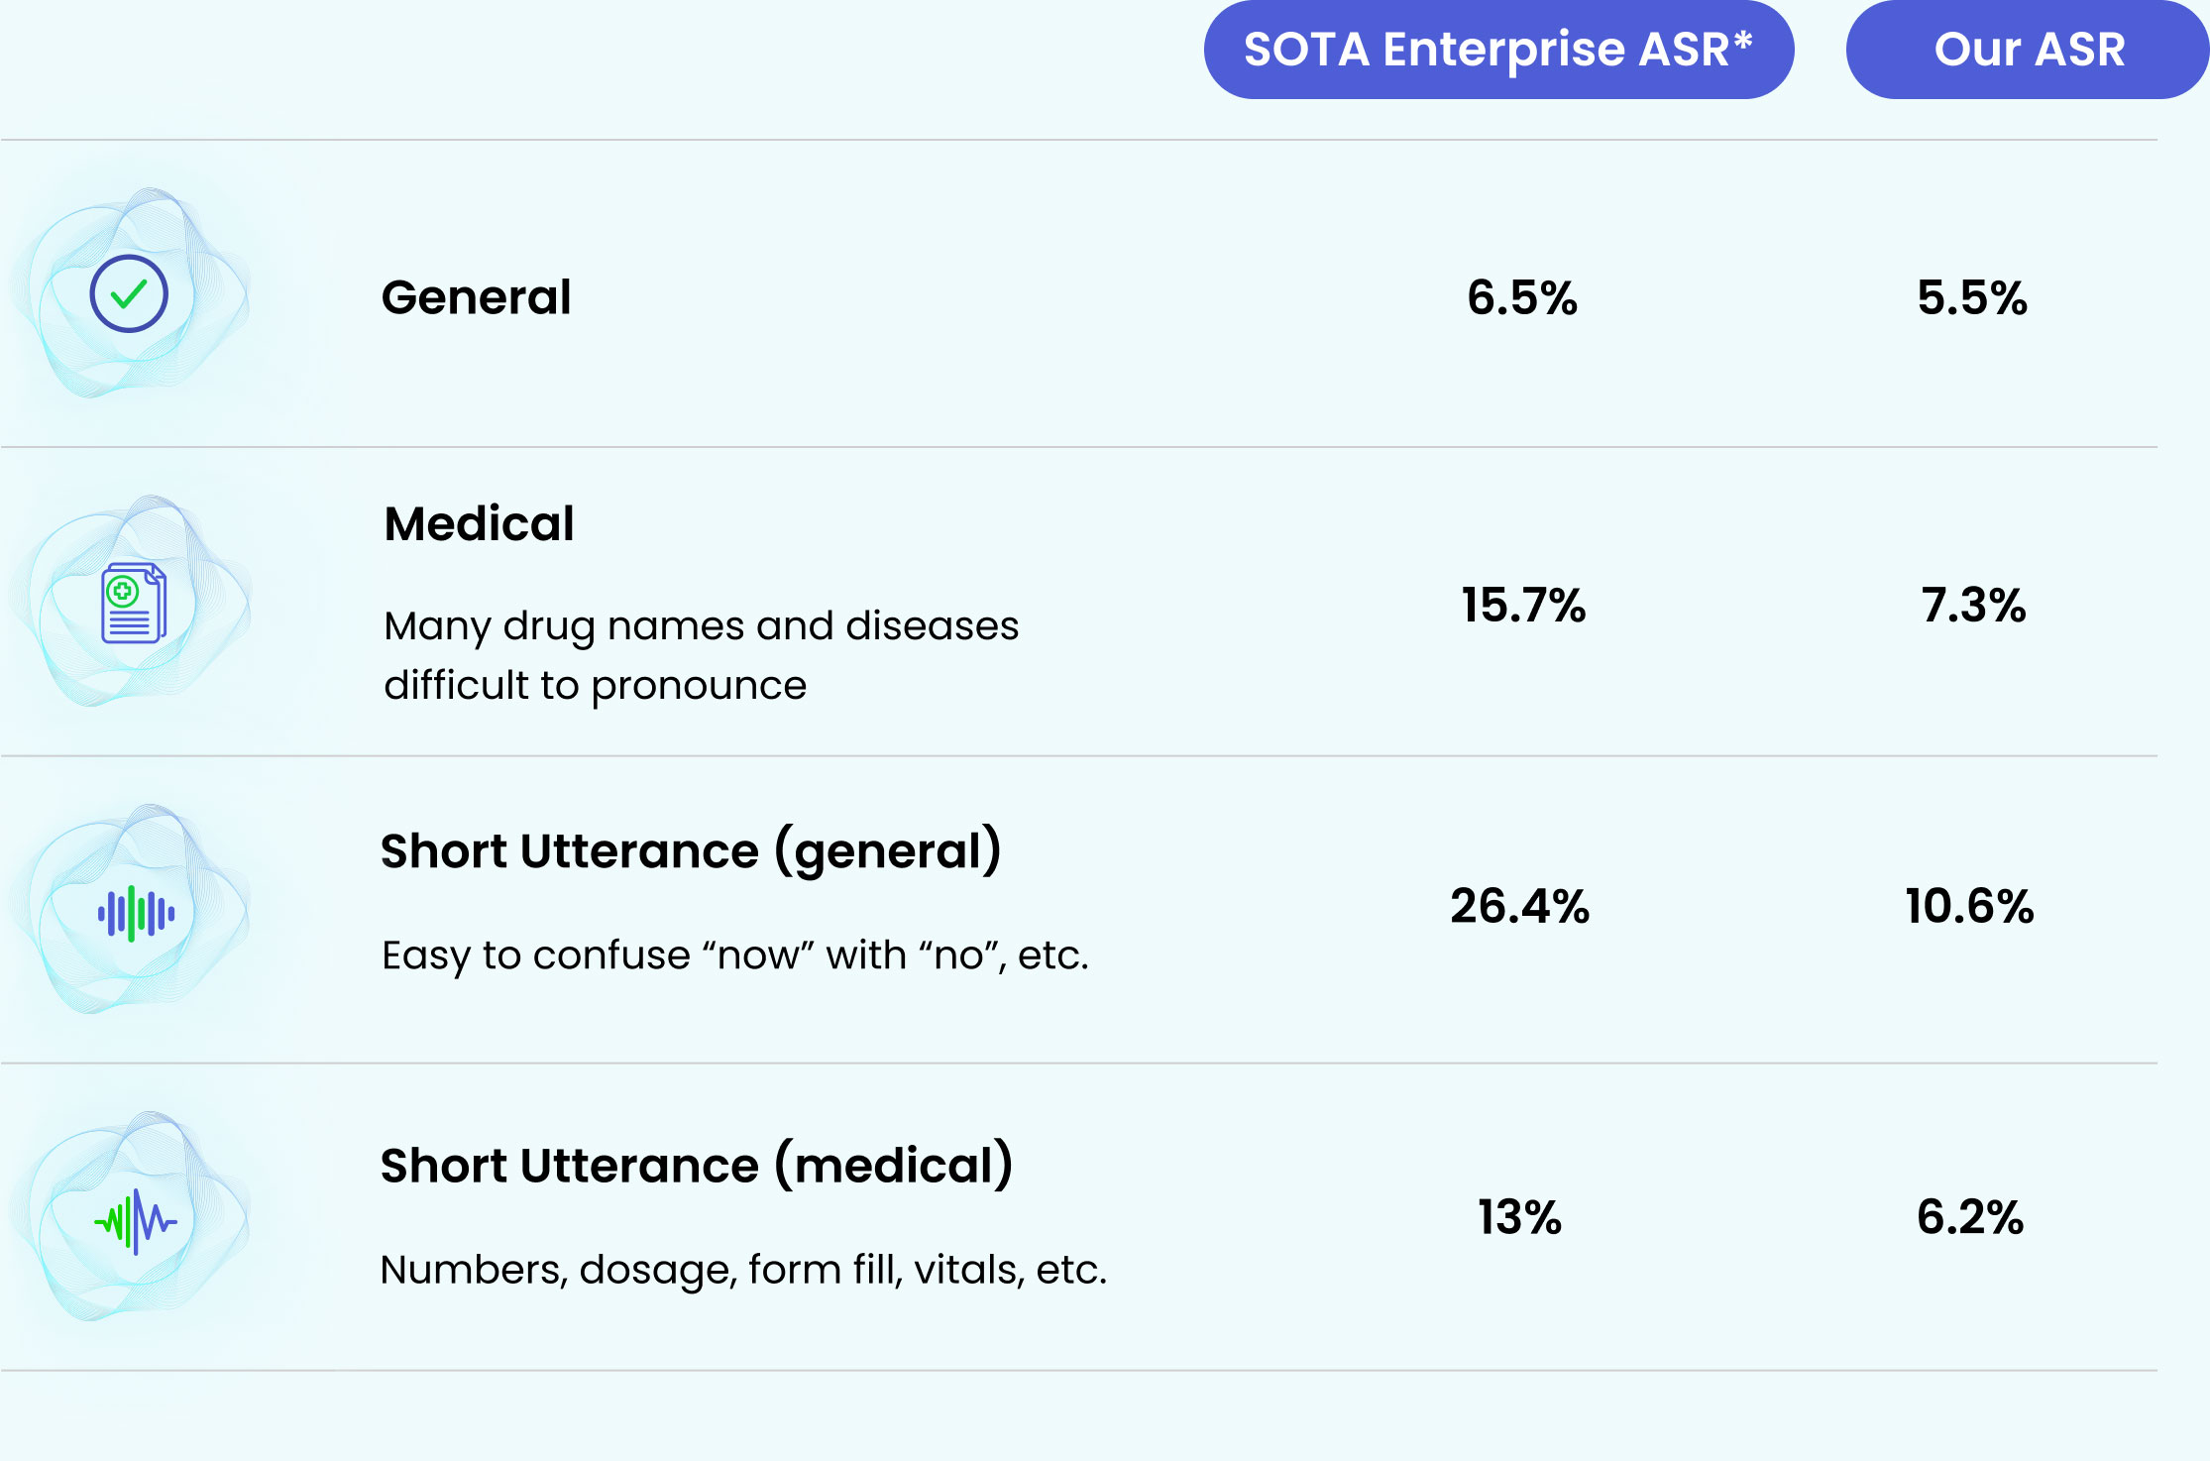
Task: Select the SOTA Enterprise ASR* column header
Action: pyautogui.click(x=1498, y=50)
